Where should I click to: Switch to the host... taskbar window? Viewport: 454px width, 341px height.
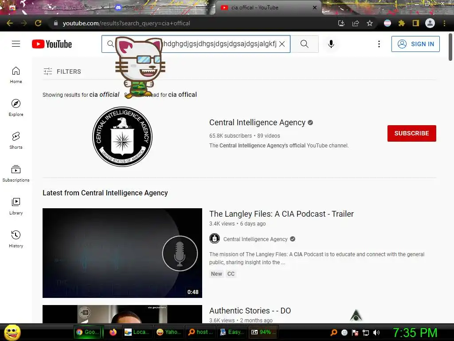click(200, 332)
